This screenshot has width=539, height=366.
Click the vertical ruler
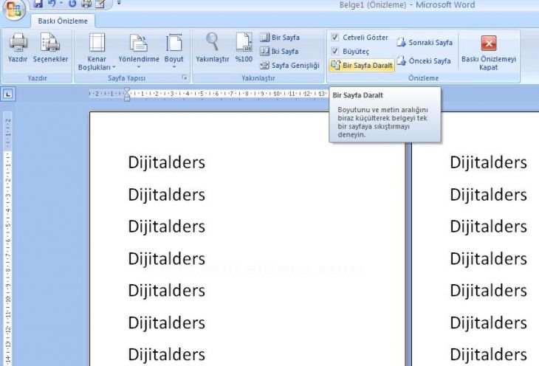point(8,238)
